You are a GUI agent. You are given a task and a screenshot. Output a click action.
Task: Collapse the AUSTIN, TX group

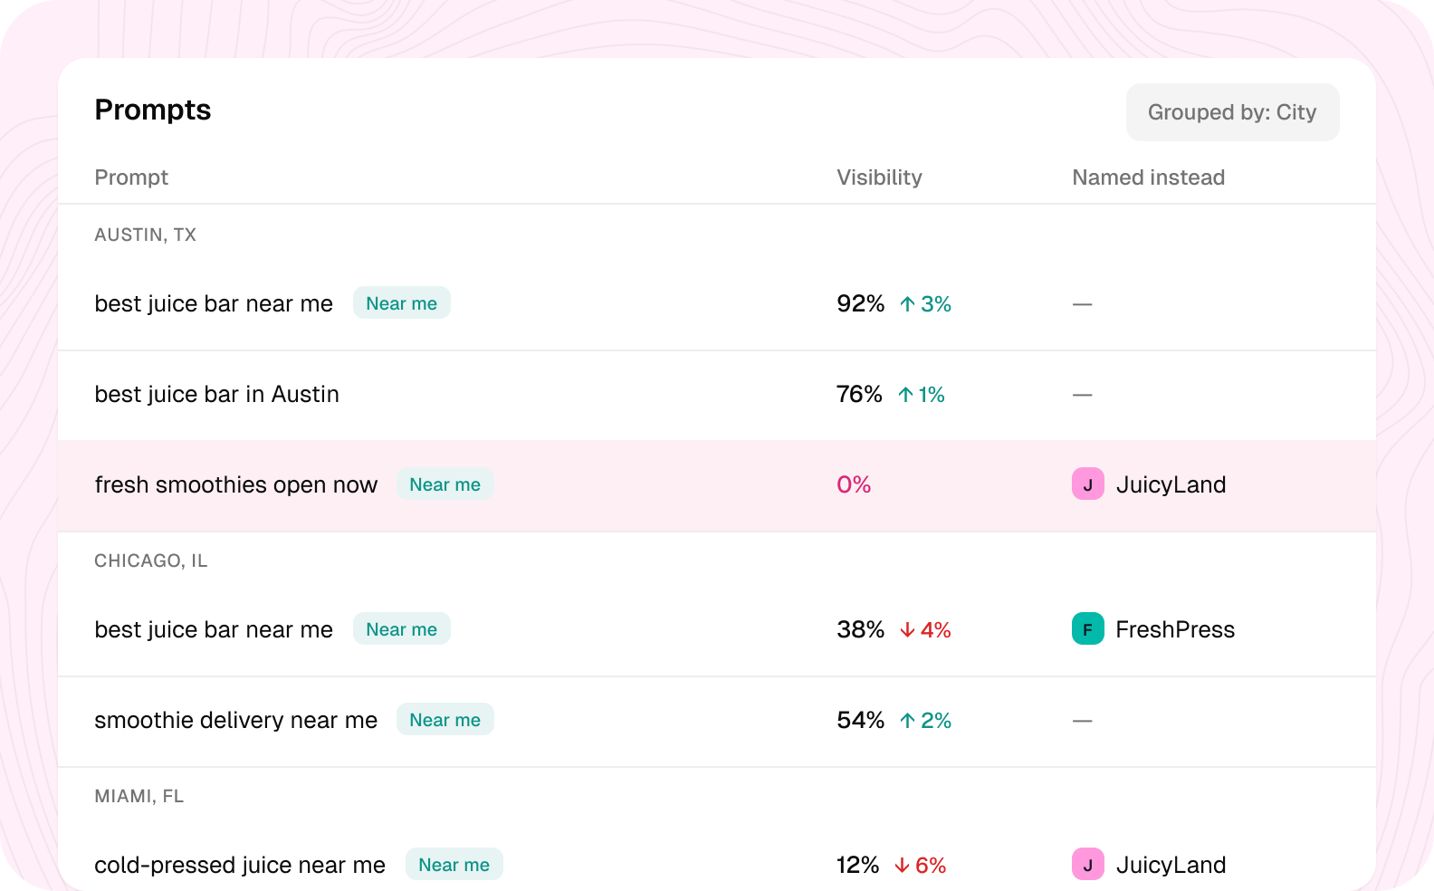[x=145, y=235]
